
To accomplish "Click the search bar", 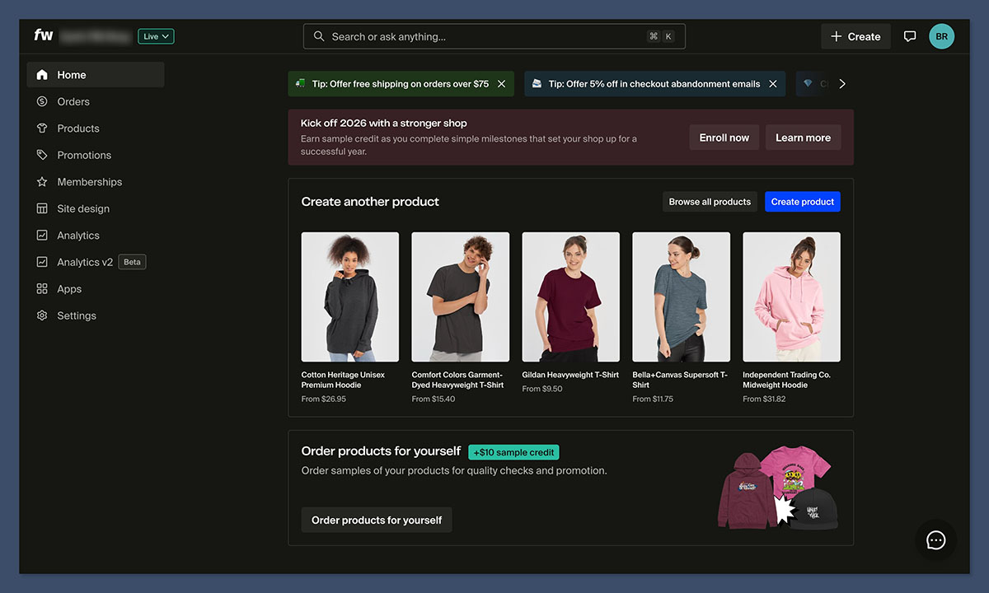I will tap(493, 36).
